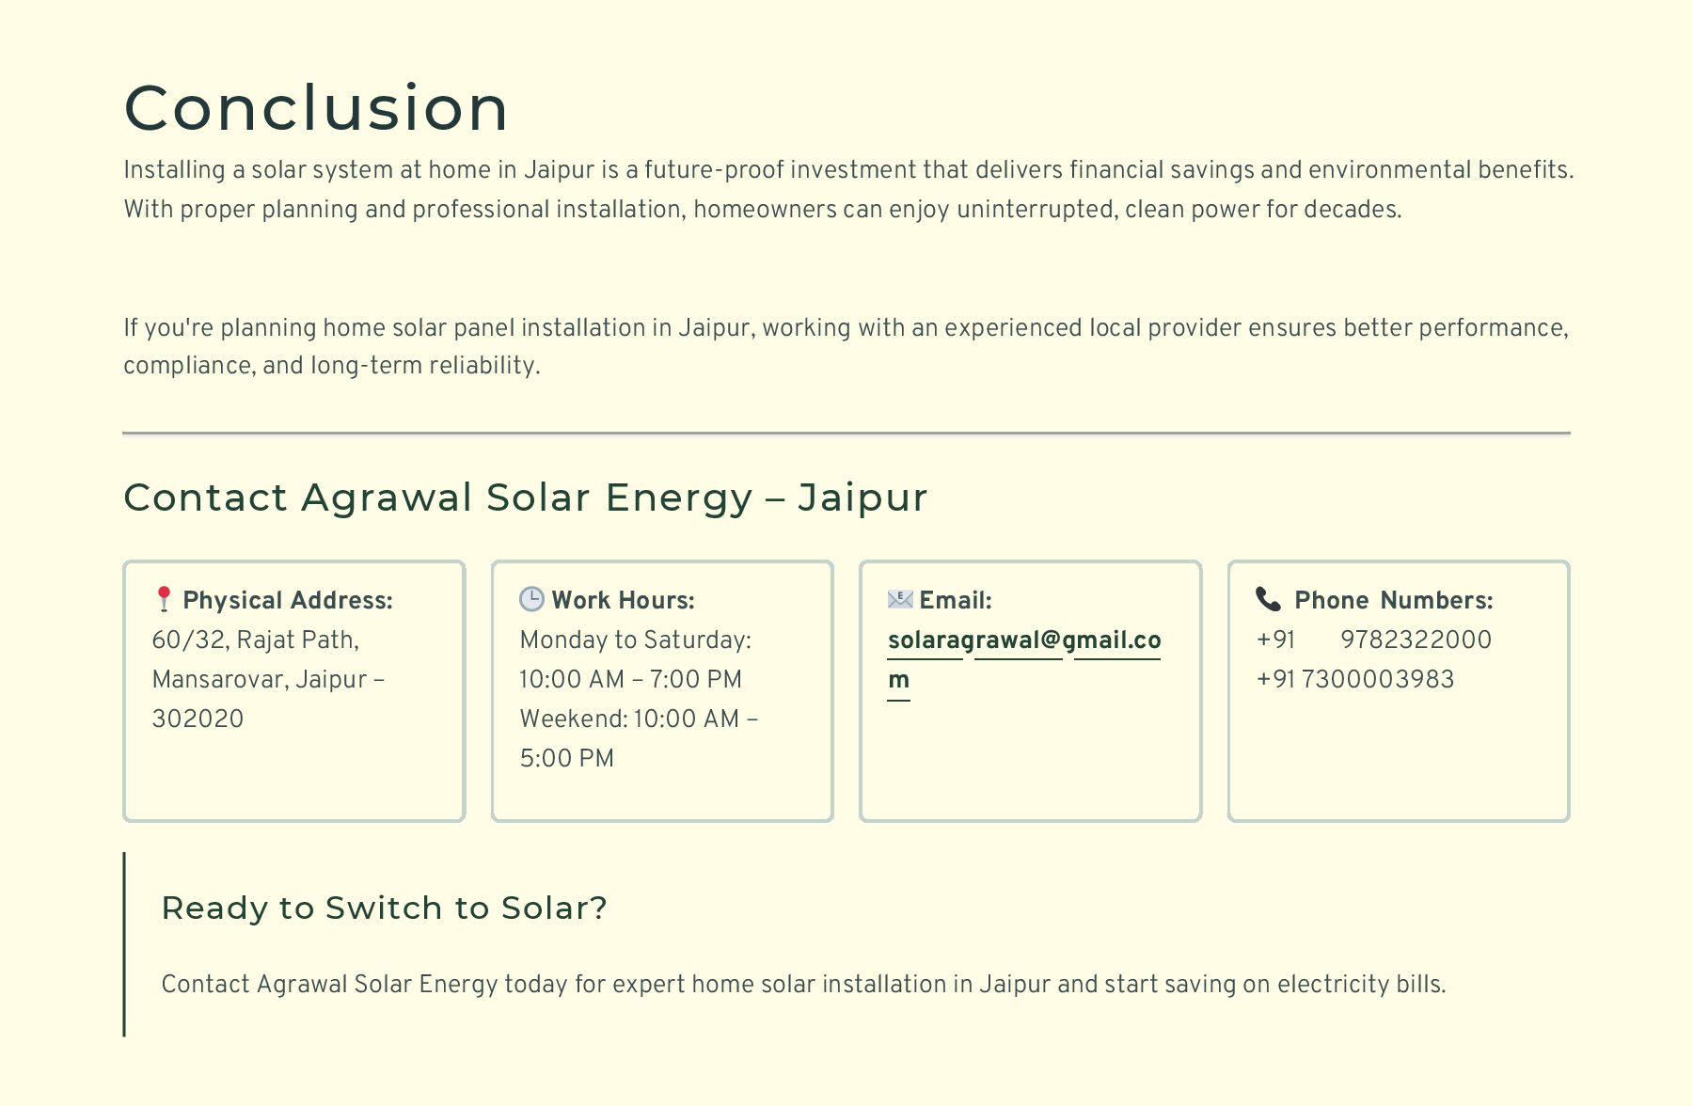
Task: Click the envelope icon beside Email
Action: click(x=900, y=599)
